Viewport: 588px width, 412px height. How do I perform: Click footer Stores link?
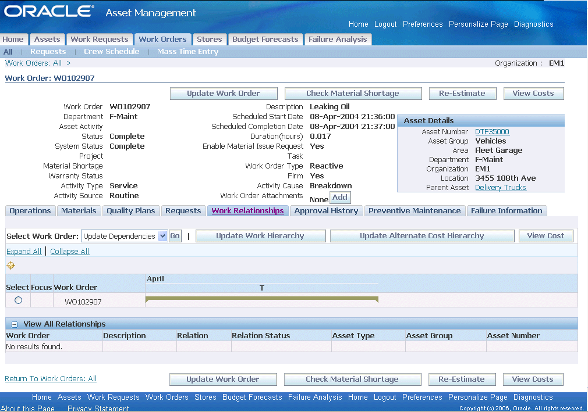205,397
